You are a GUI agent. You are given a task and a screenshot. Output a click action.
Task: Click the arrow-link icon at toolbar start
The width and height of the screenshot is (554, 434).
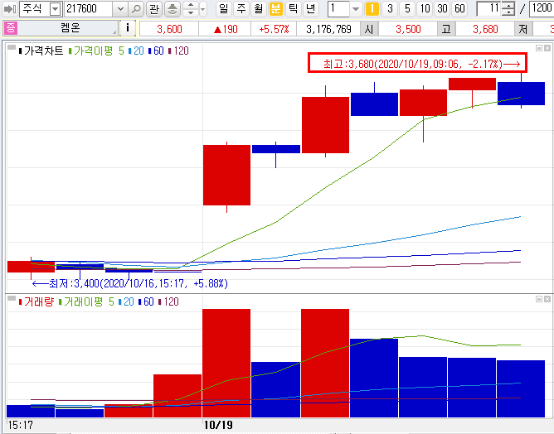(10, 9)
